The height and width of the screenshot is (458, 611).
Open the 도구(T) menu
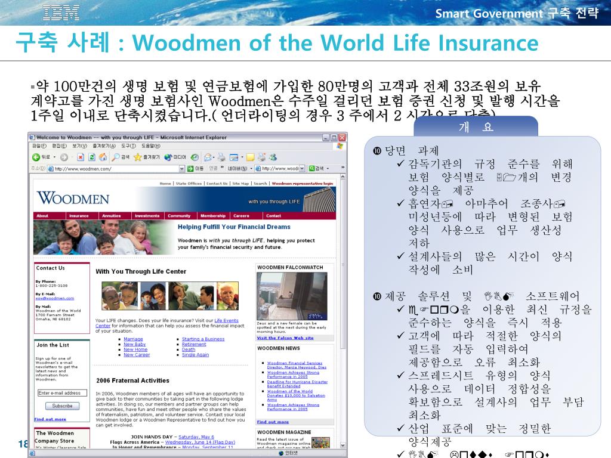tap(128, 146)
